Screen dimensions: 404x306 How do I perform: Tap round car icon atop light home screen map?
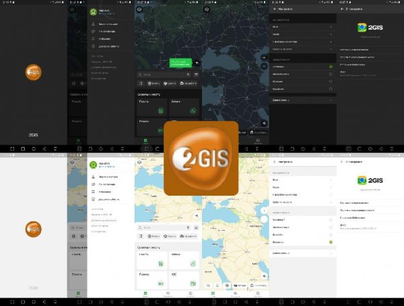pyautogui.click(x=139, y=162)
